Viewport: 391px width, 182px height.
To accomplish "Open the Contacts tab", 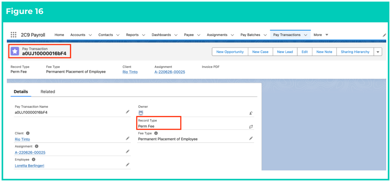I will pos(105,35).
